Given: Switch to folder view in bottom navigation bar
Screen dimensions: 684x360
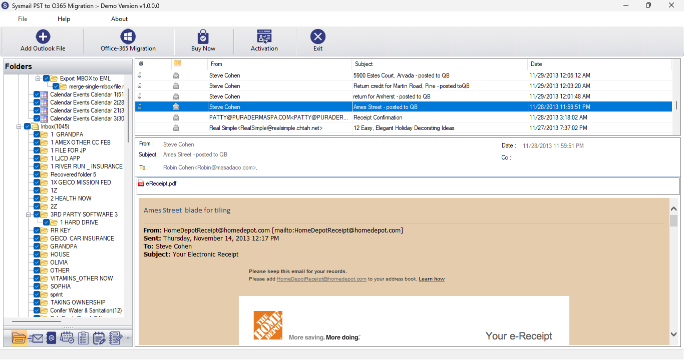Looking at the screenshot, I should click(x=19, y=338).
